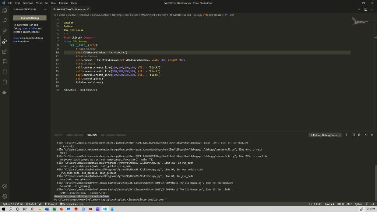Maximize the panel with chevron up
This screenshot has height=212, width=377.
pyautogui.click(x=366, y=135)
